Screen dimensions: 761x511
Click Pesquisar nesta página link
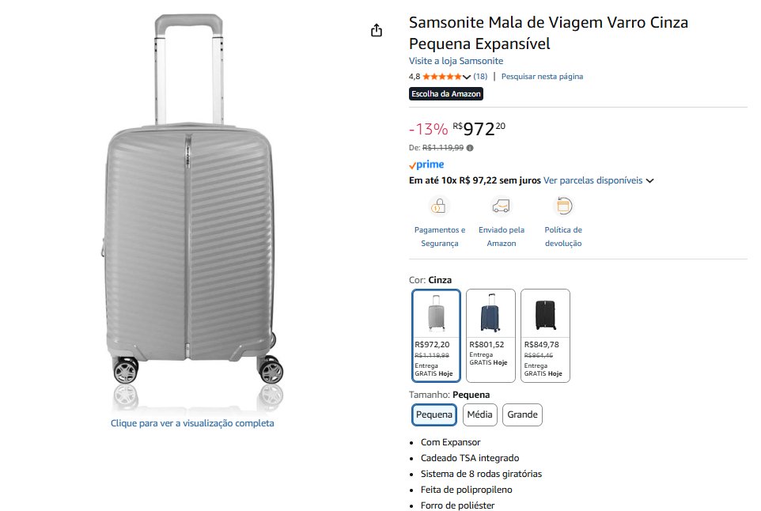pos(542,77)
